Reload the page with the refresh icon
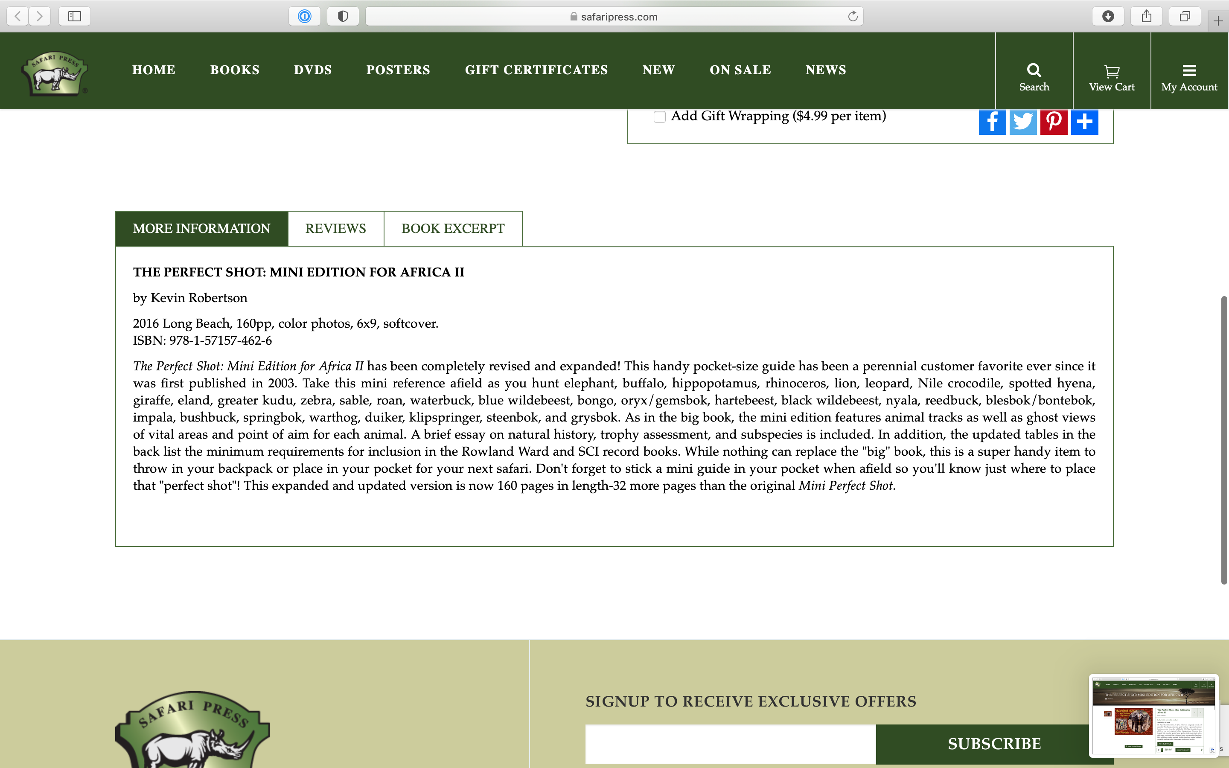This screenshot has height=768, width=1229. click(x=853, y=16)
